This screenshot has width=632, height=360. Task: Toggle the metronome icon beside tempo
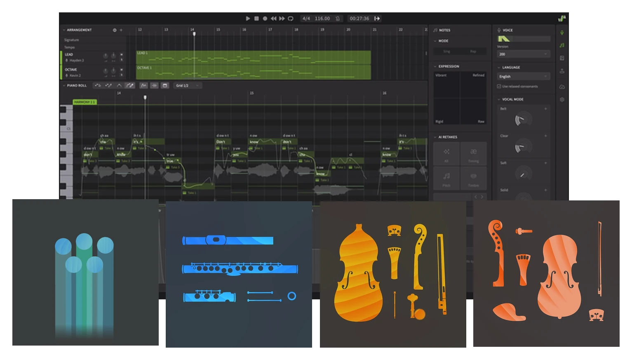tap(338, 19)
